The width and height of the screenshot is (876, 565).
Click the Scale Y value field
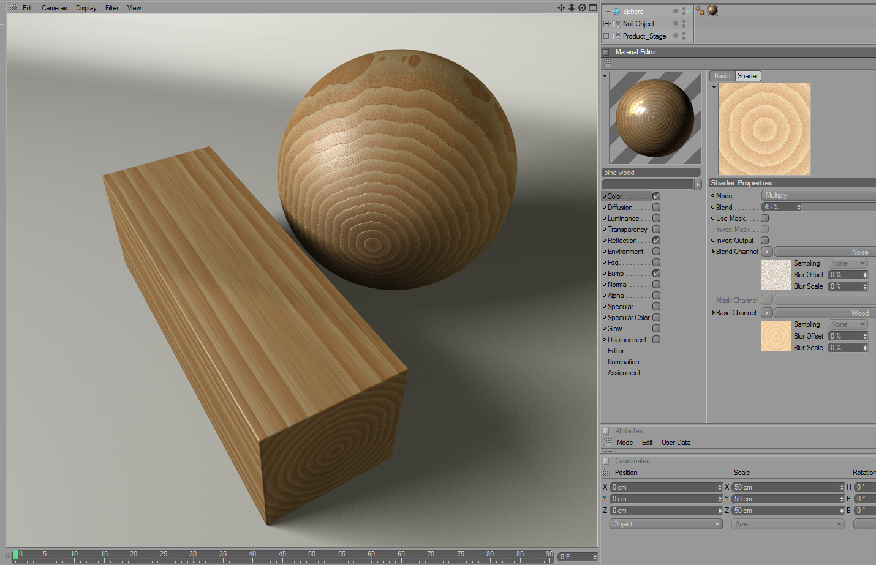click(788, 499)
